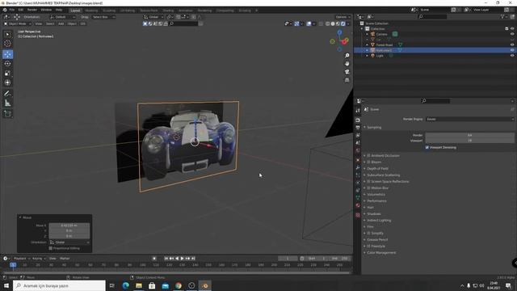Screen dimensions: 517x291
Task: Open the Object Mode dropdown
Action: (x=17, y=23)
